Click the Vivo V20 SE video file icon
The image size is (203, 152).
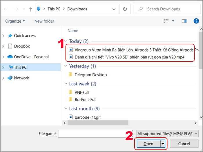71,57
